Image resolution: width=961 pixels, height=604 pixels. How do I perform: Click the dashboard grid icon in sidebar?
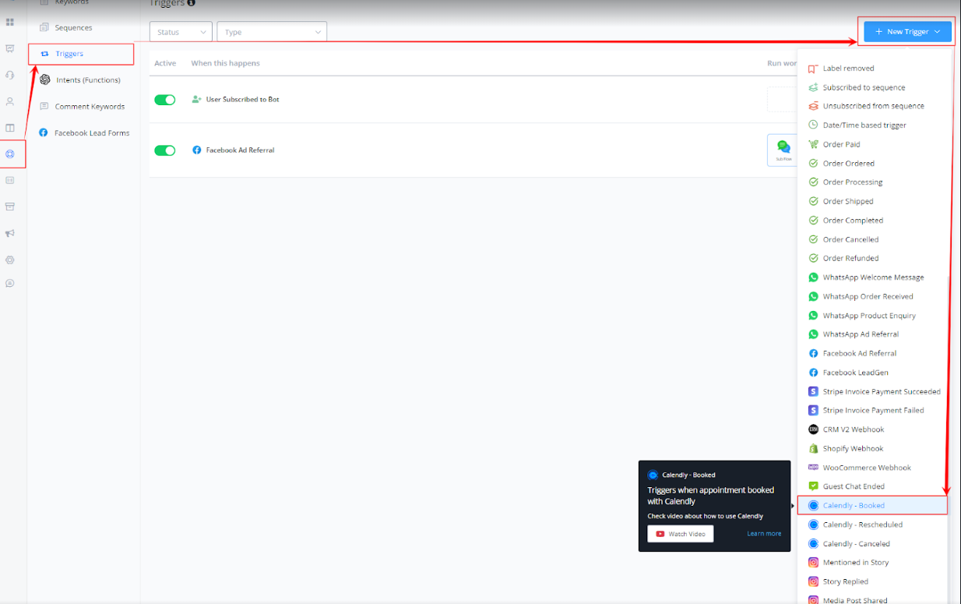point(10,22)
